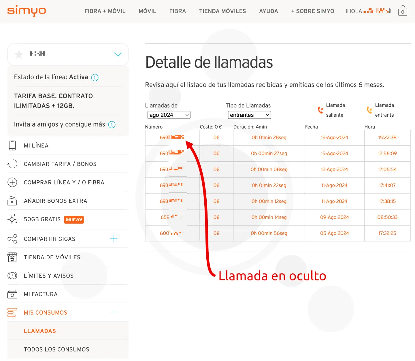
Task: Open the shopping cart icon
Action: coord(403,11)
